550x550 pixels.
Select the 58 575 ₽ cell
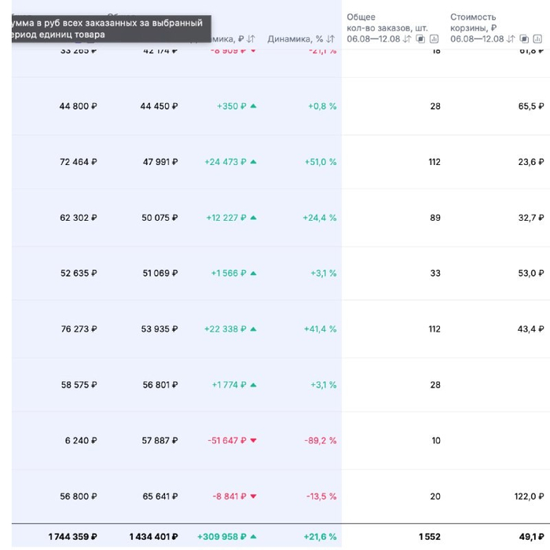click(x=79, y=385)
